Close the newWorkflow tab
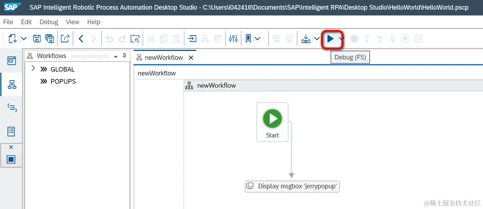483x209 pixels. (191, 58)
